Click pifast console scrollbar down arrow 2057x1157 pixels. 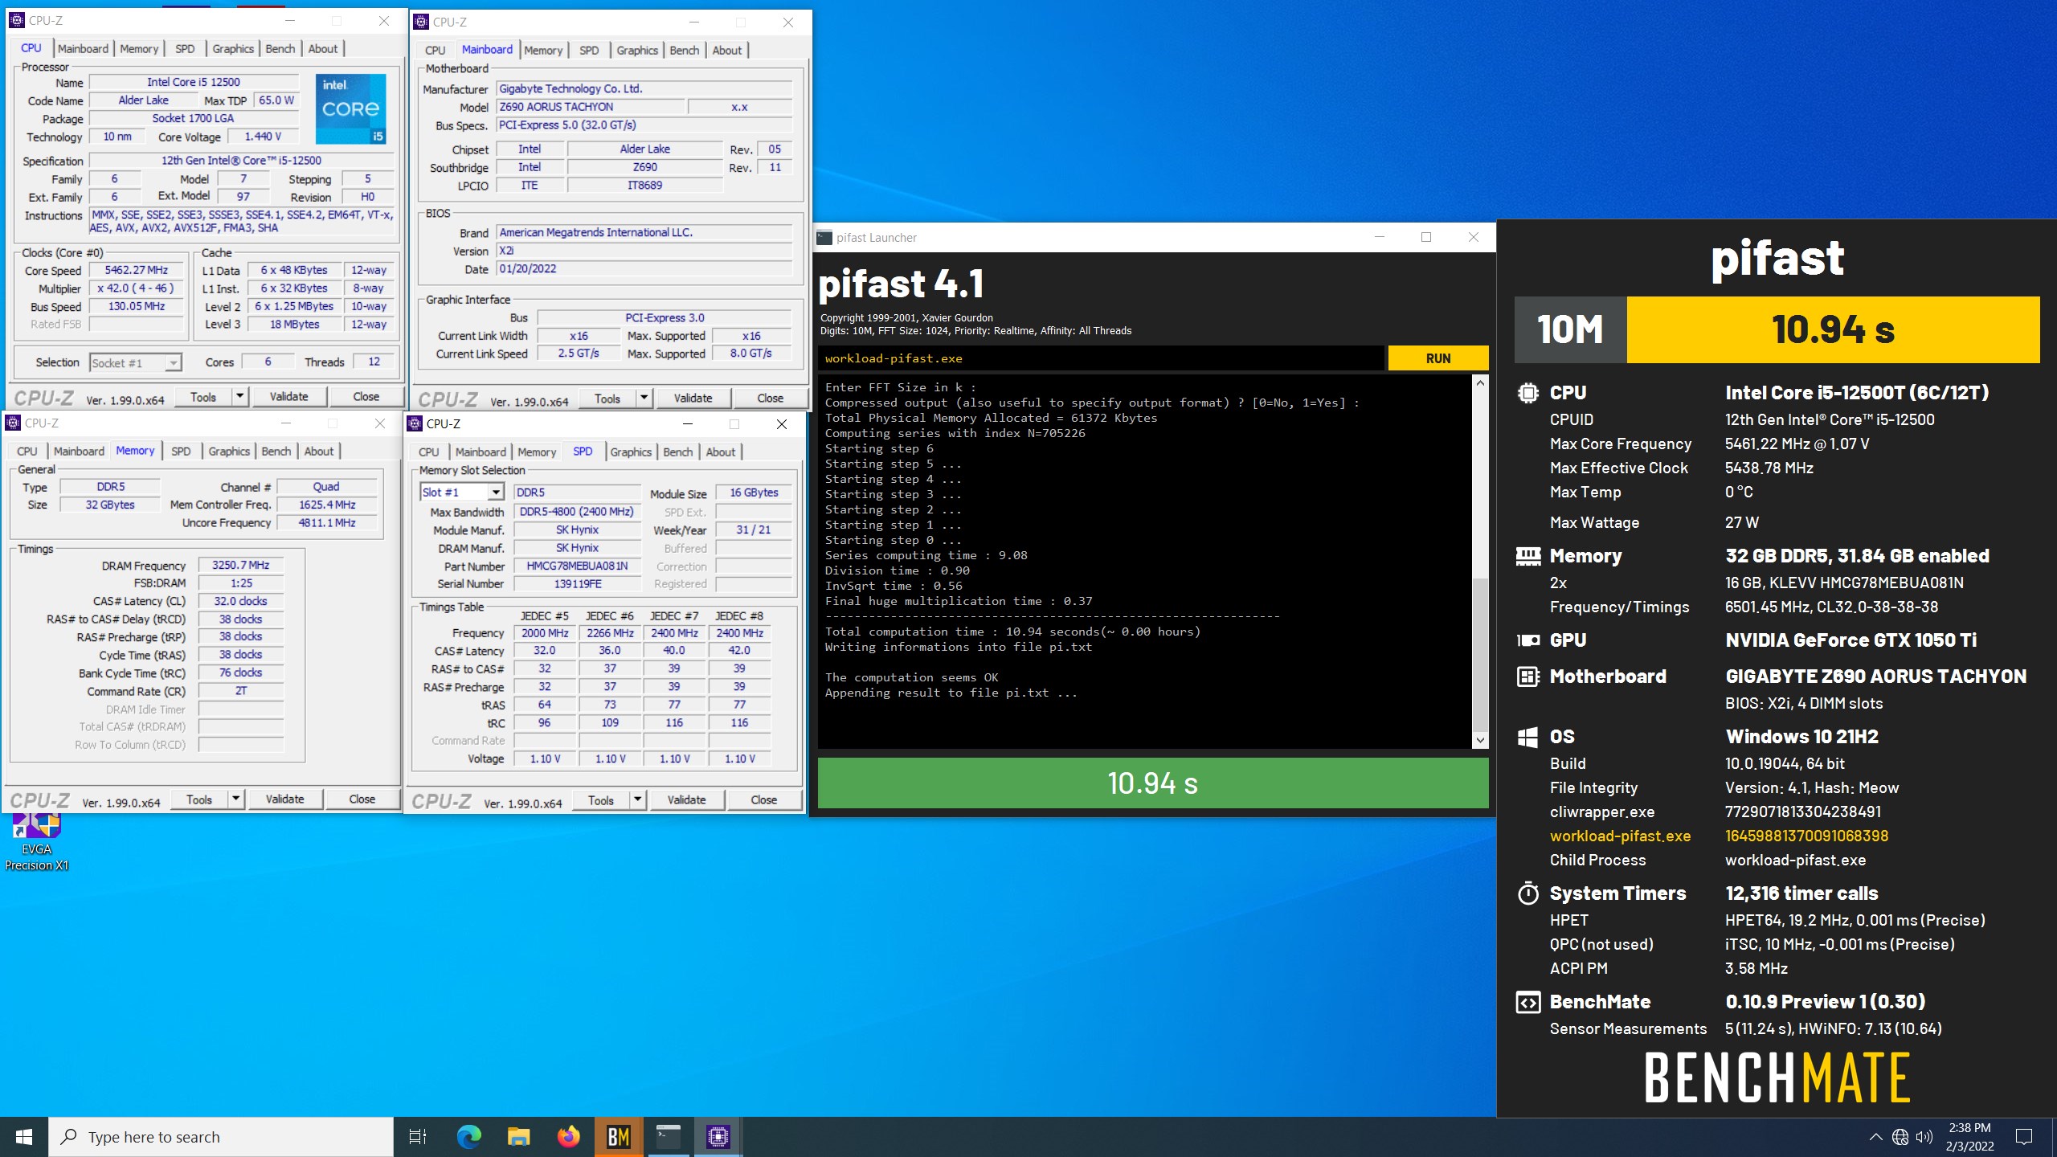(1480, 740)
